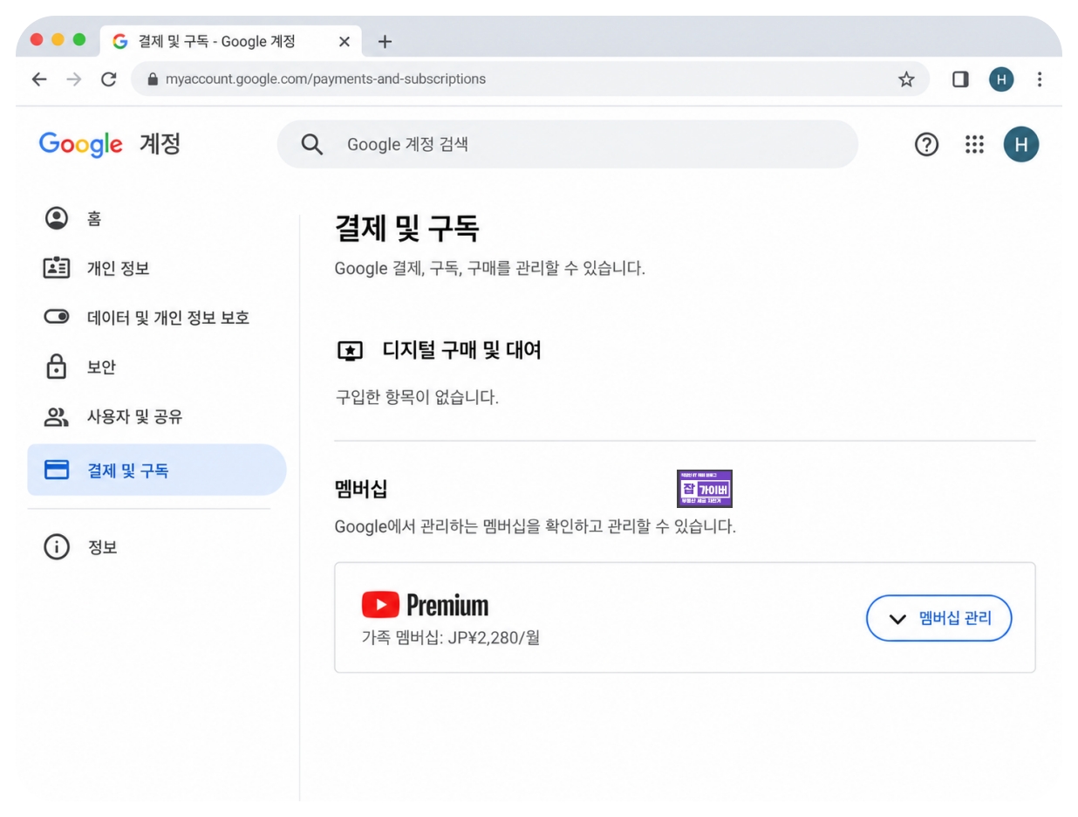Screen dimensions: 1078x817
Task: Open the browser side panel icon
Action: [x=960, y=79]
